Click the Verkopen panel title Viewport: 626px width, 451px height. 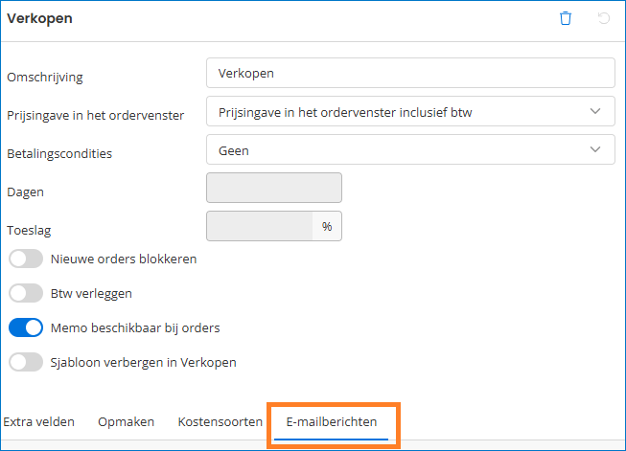(39, 18)
